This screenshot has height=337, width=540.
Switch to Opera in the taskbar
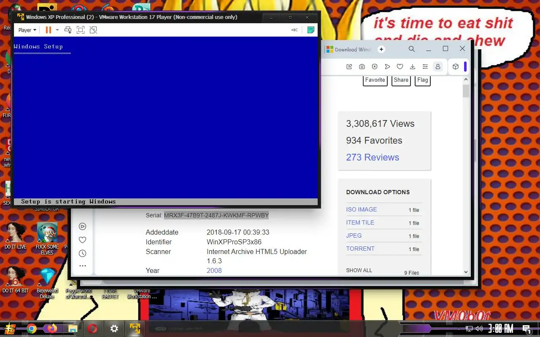coord(93,329)
